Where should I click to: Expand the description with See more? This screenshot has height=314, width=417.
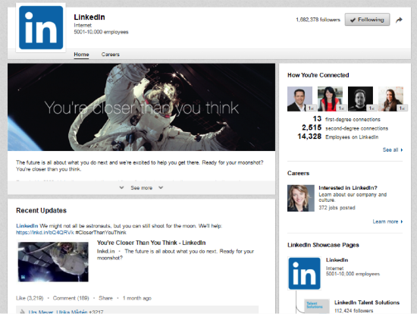pos(141,188)
